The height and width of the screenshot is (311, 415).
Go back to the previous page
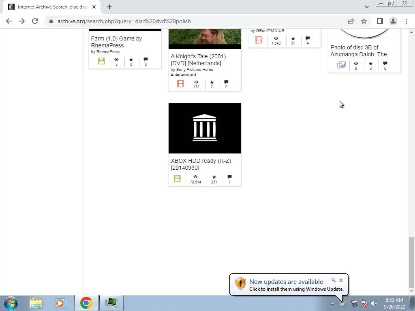coord(9,21)
